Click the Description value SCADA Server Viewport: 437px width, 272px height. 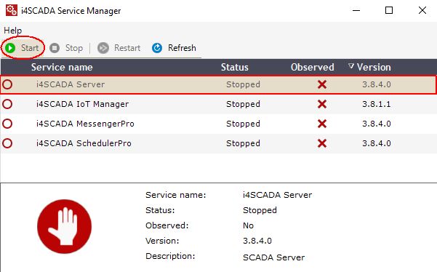[x=273, y=257]
